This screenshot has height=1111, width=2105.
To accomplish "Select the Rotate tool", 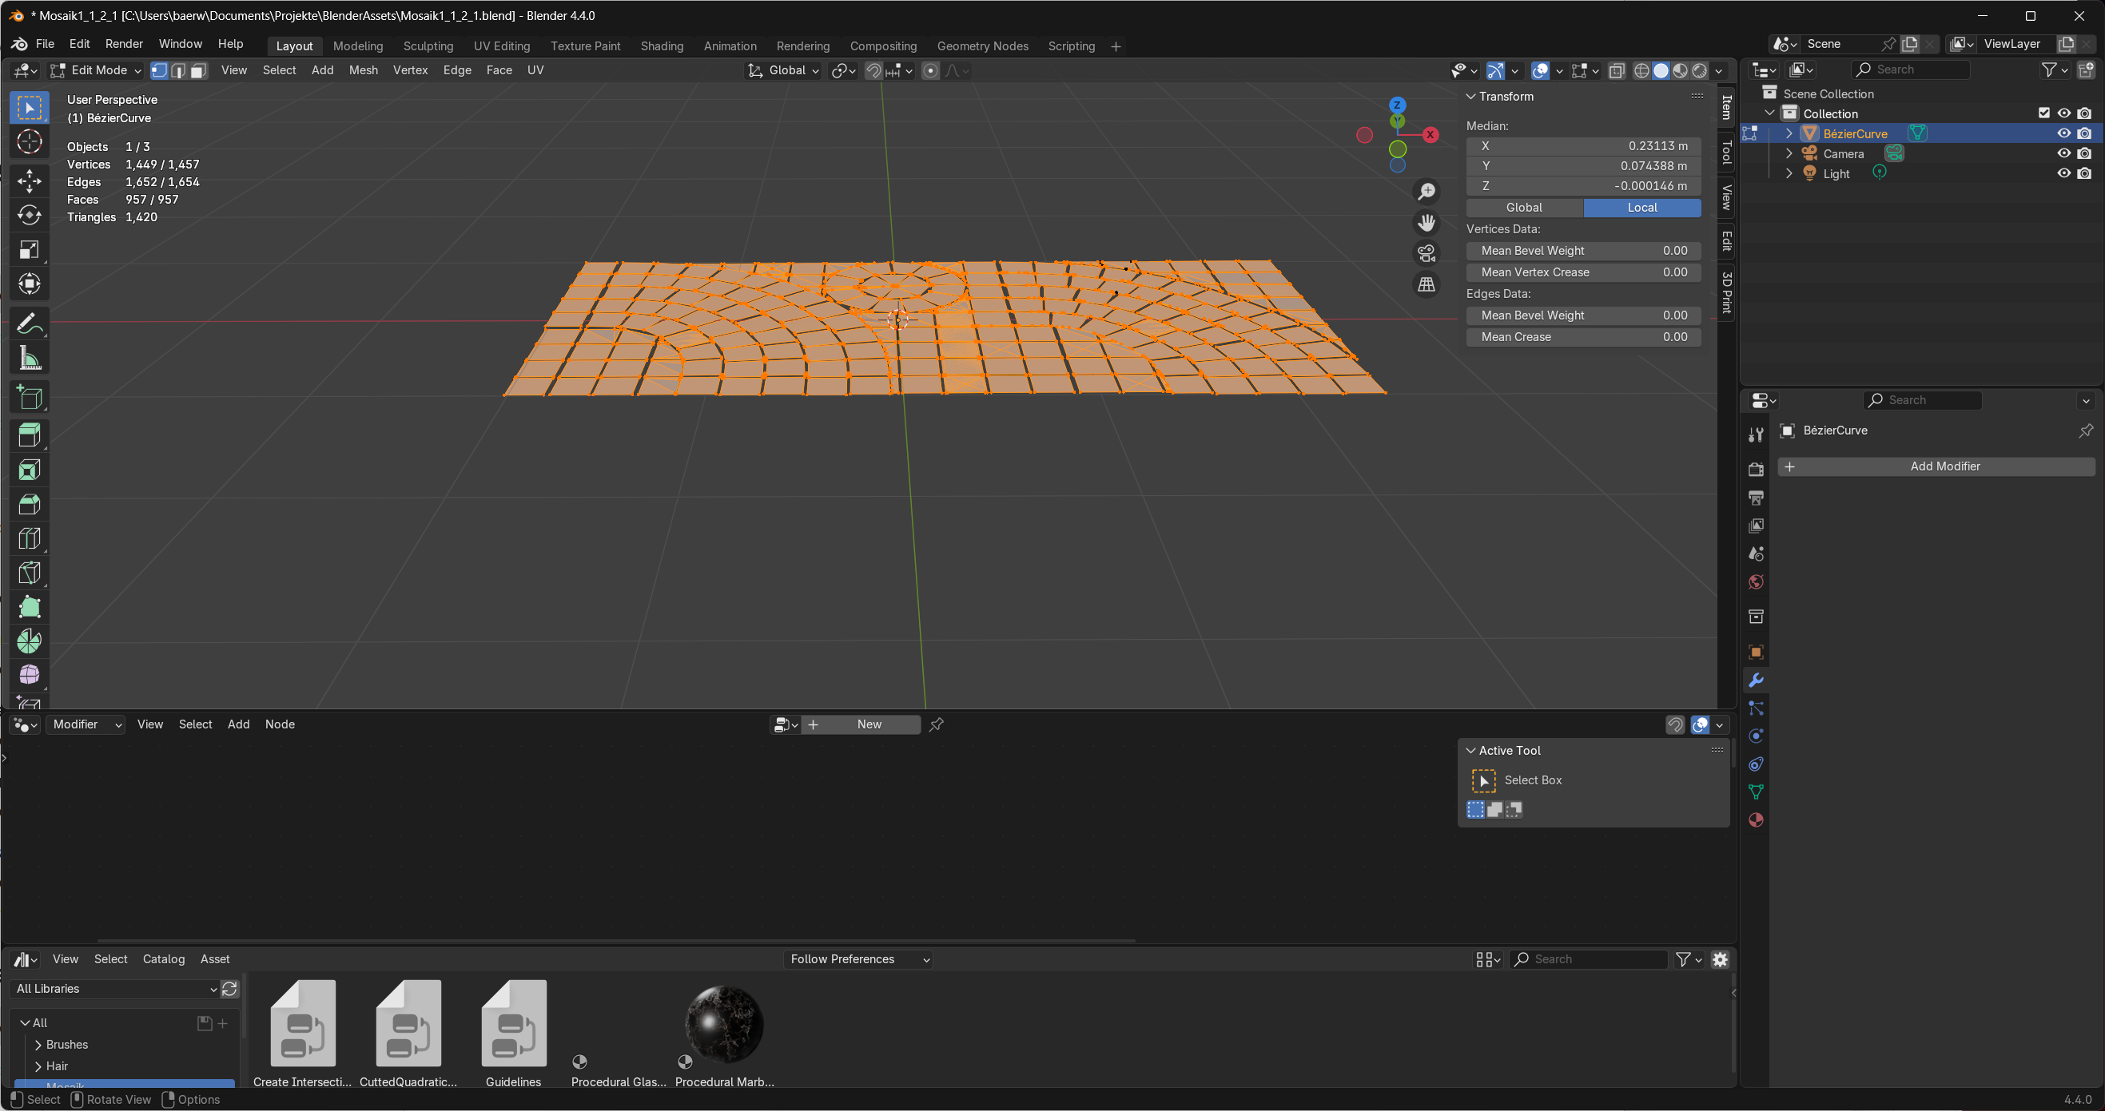I will (30, 215).
